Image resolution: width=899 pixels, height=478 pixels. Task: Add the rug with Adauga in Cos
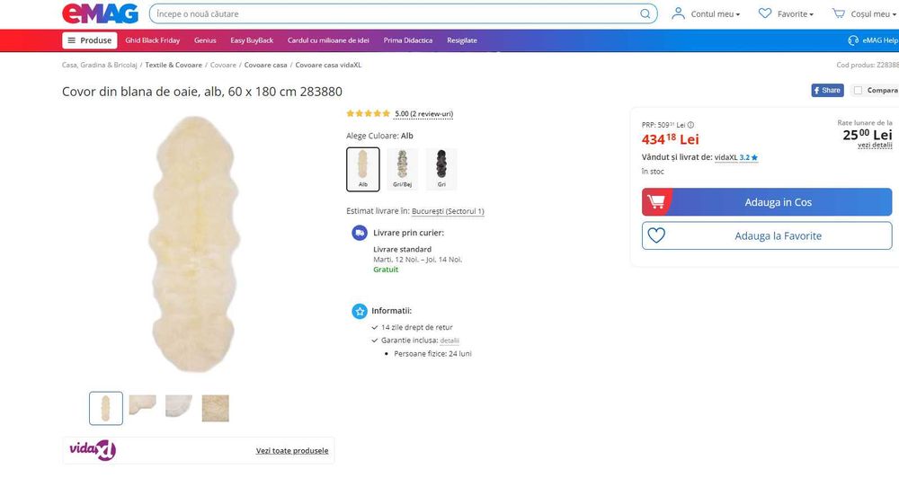[x=767, y=202]
